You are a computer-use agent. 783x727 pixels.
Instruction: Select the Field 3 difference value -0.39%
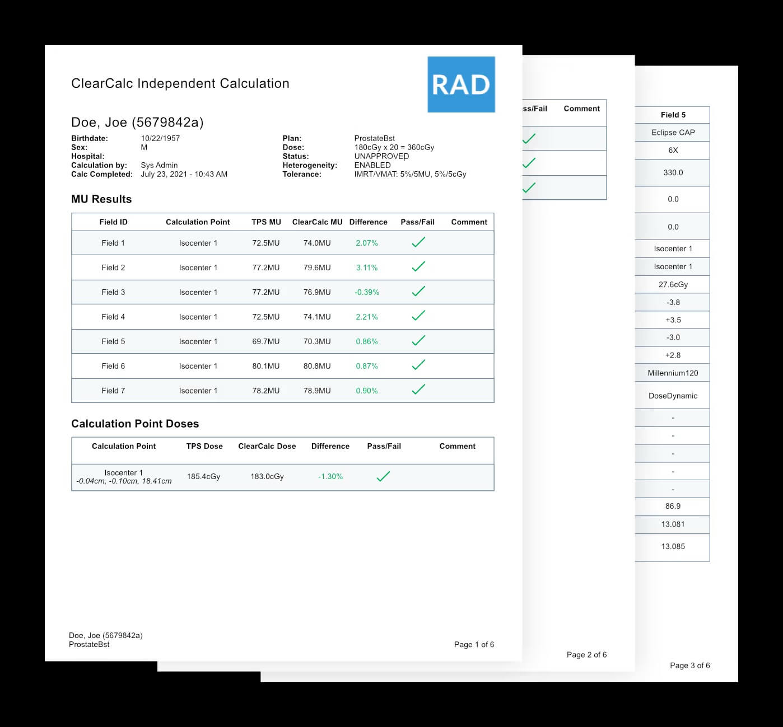point(367,292)
